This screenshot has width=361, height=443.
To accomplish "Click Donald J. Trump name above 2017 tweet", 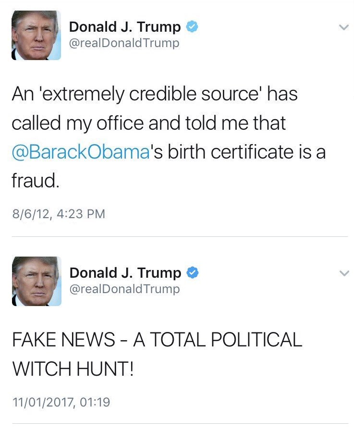I will (125, 272).
